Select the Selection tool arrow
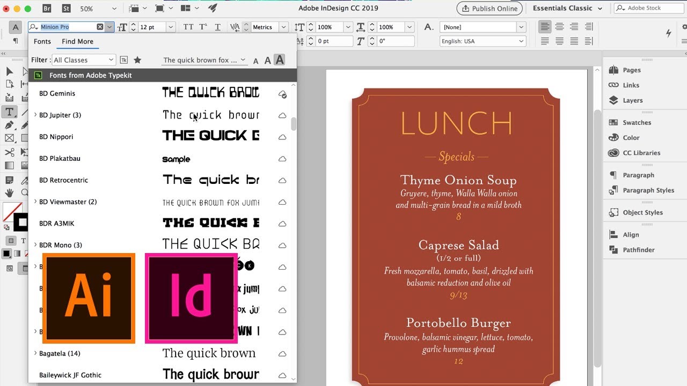The image size is (687, 386). click(x=9, y=71)
